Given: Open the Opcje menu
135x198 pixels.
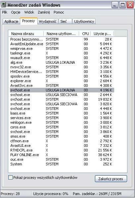Looking at the screenshot, I should pos(16,12).
